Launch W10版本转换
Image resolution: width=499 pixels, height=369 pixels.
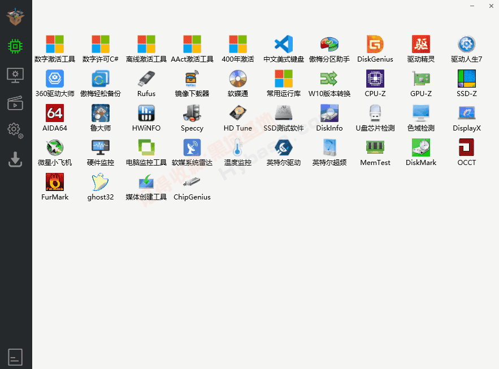coord(329,83)
